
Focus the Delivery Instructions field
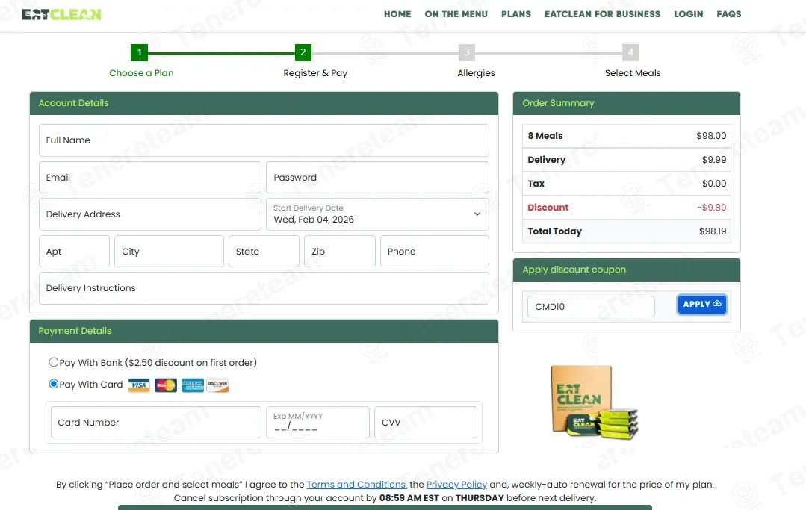click(x=264, y=288)
